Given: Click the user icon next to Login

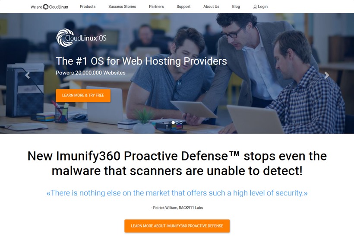Looking at the screenshot, I should tap(255, 7).
